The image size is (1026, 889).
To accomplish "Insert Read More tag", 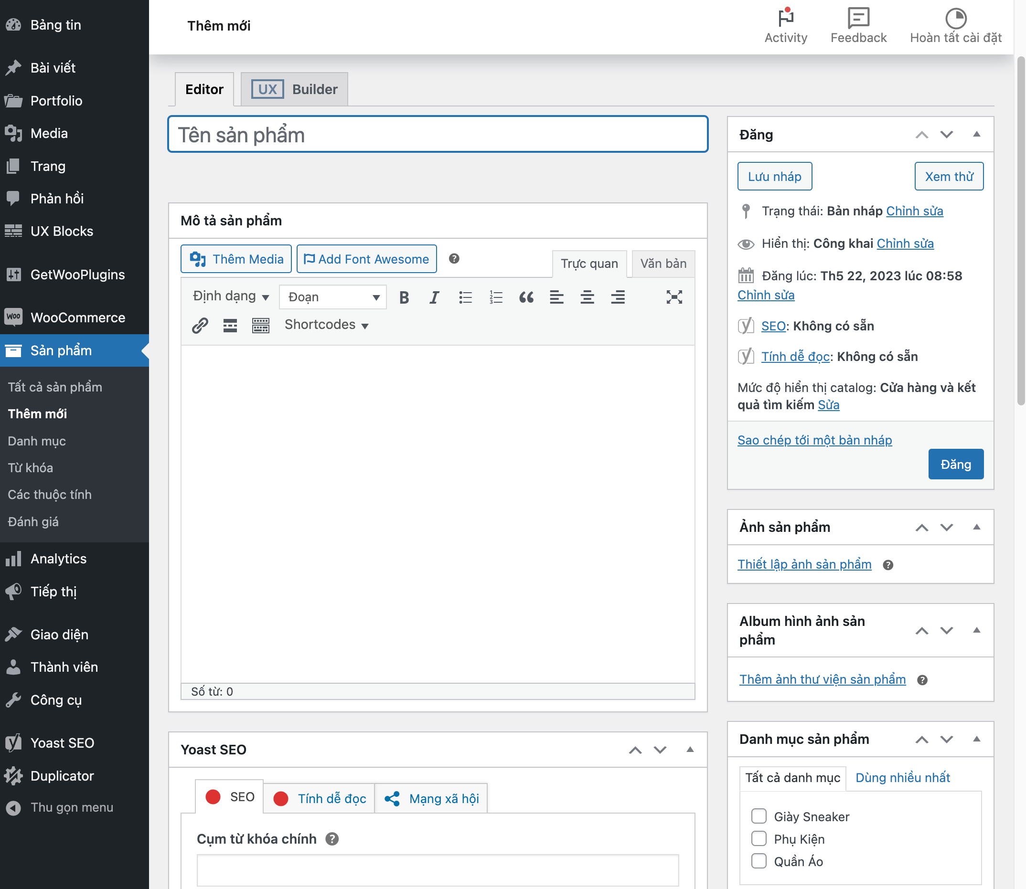I will coord(230,326).
